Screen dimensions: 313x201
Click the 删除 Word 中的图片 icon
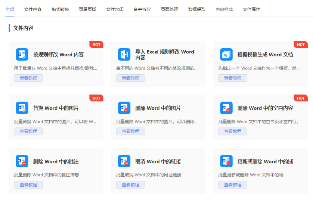click(x=124, y=108)
